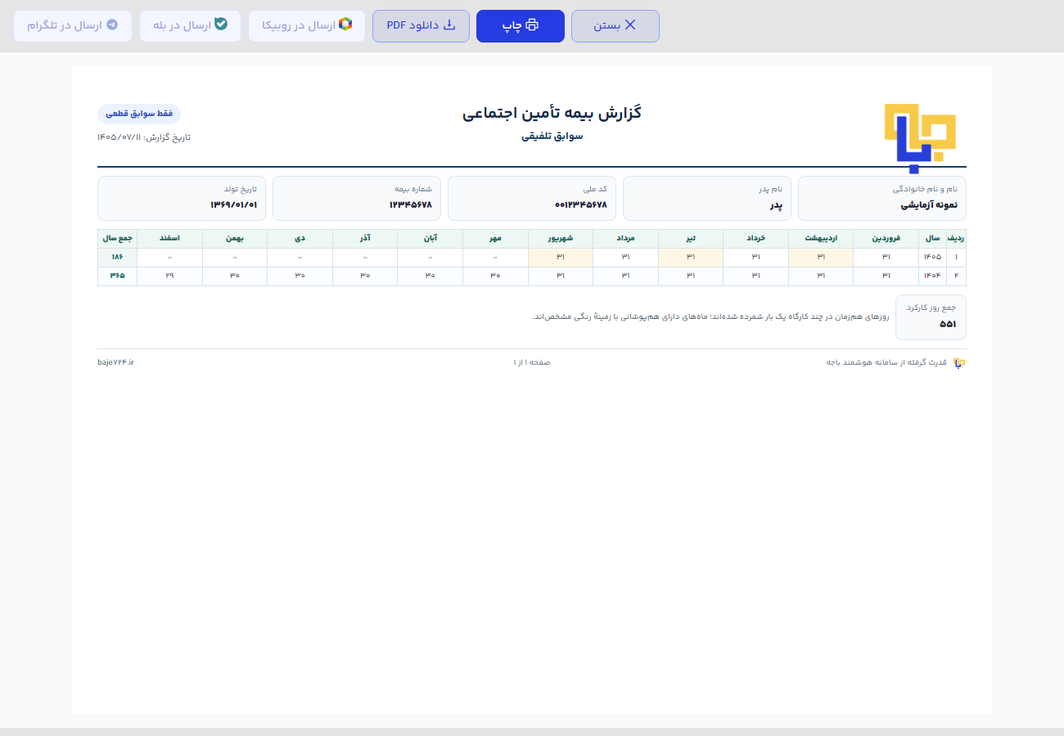Click the شهریور column header
Screen dimensions: 1064x736
point(561,239)
